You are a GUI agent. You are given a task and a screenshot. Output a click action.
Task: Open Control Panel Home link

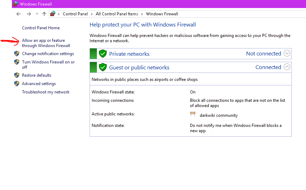(41, 28)
